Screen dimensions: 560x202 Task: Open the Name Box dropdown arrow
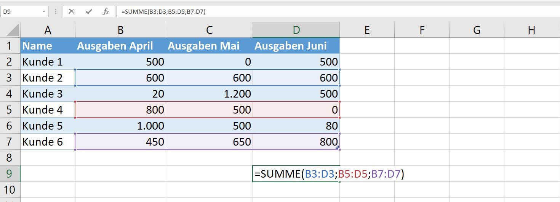pyautogui.click(x=45, y=12)
